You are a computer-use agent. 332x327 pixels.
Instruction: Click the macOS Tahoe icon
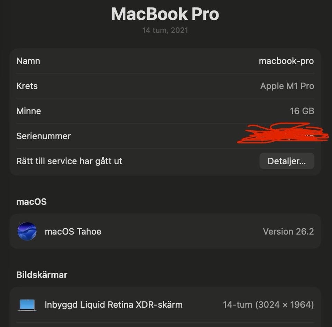(27, 231)
